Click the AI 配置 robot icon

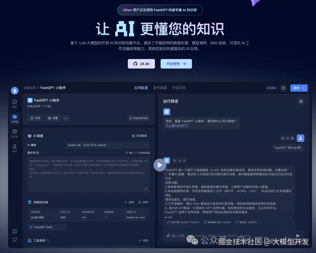[30, 136]
